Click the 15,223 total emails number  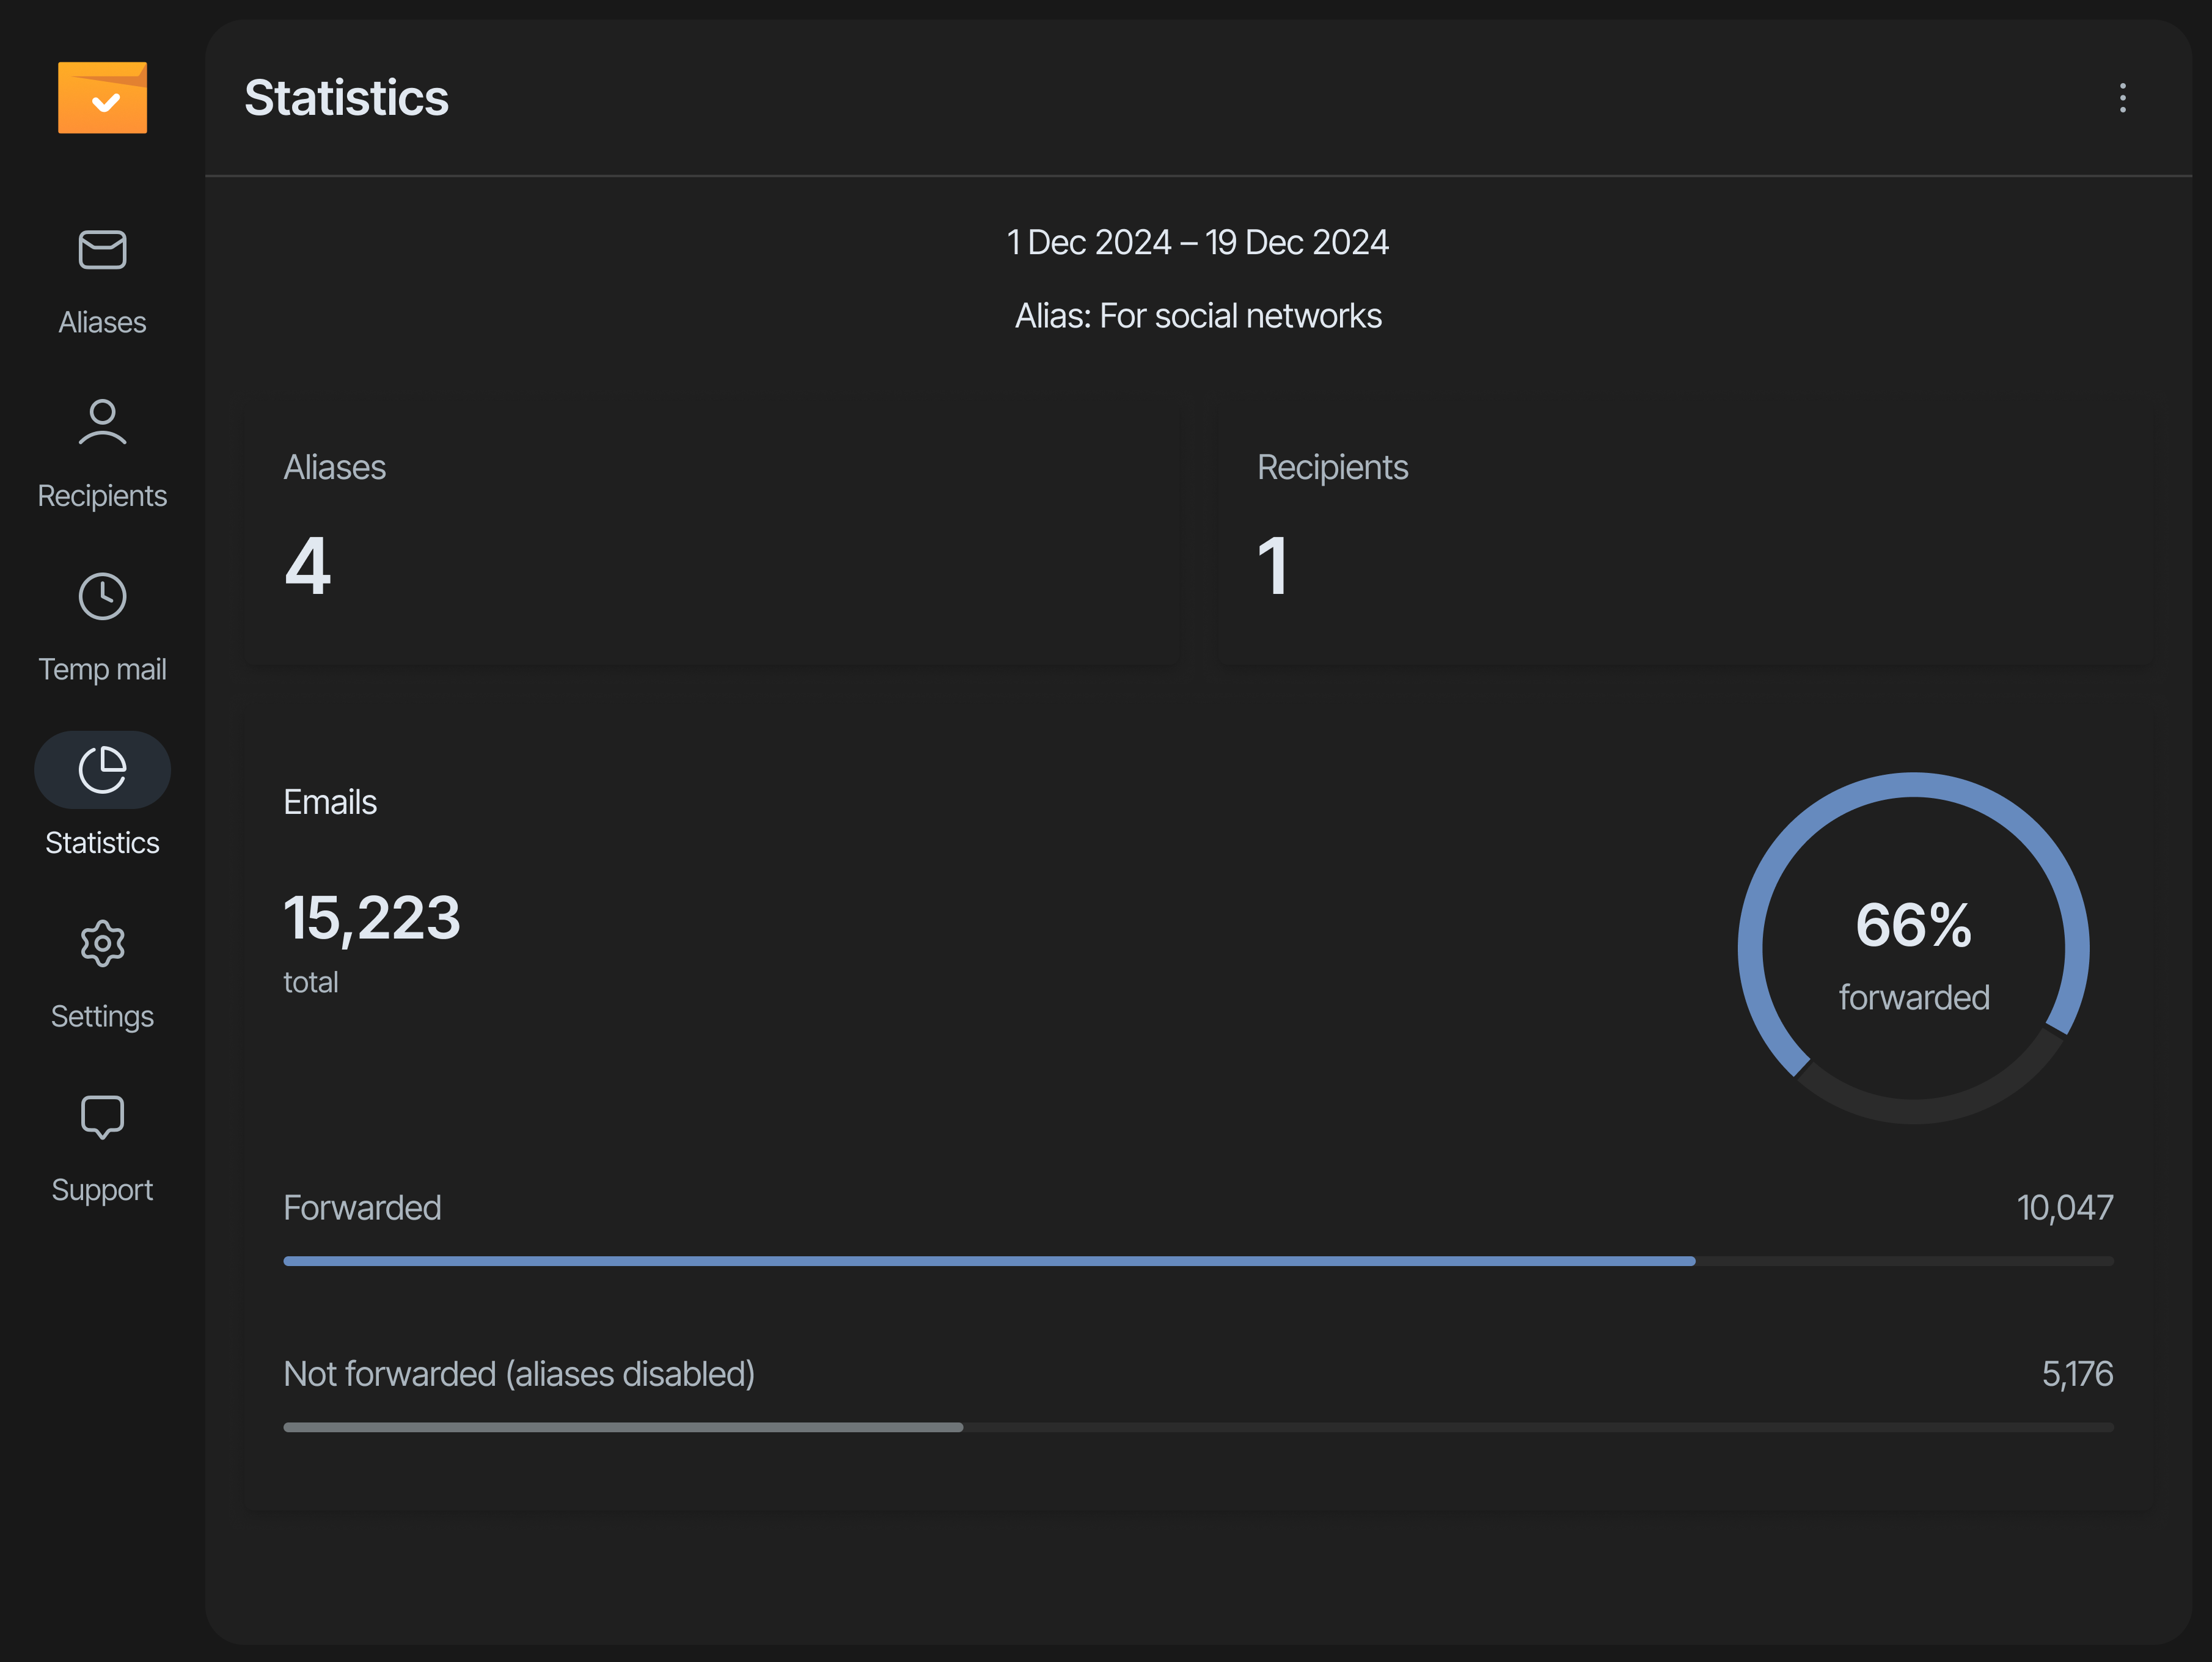point(372,918)
